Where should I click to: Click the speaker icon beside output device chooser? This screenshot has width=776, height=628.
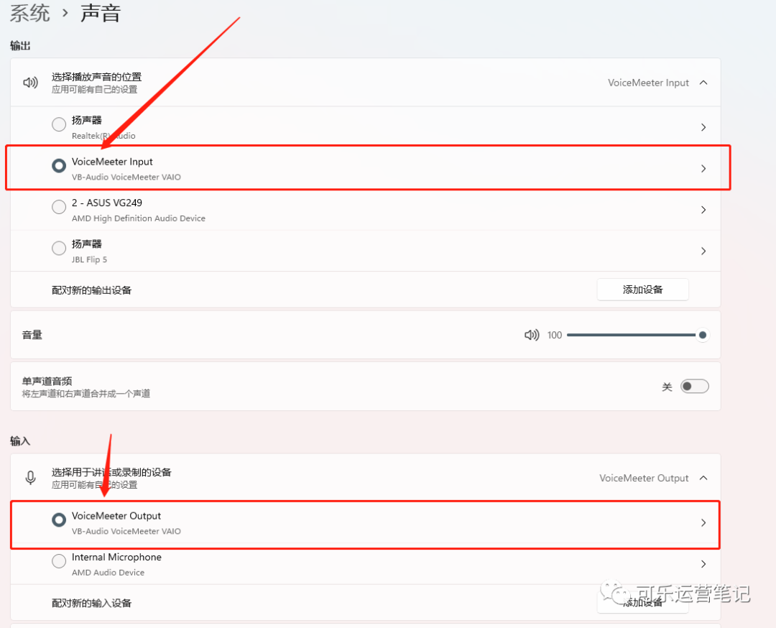pyautogui.click(x=31, y=82)
